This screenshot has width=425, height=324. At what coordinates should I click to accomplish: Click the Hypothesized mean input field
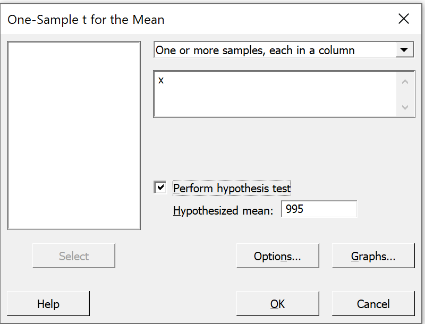tap(319, 209)
